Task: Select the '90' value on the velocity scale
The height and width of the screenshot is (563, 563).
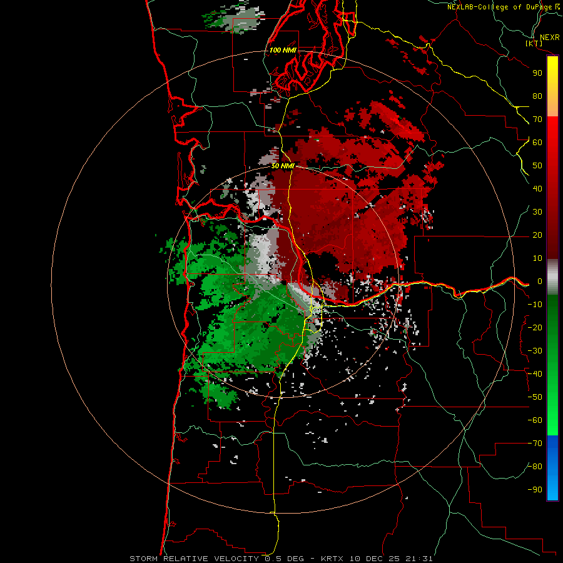Action: click(537, 73)
